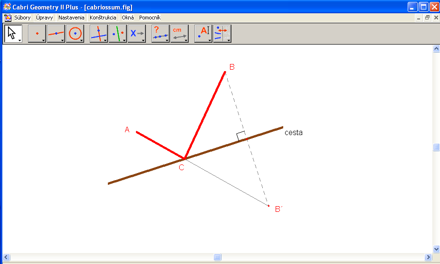Open the Constructions tool dropdown arrow
Screen dimensions: 440x264
pyautogui.click(x=105, y=41)
